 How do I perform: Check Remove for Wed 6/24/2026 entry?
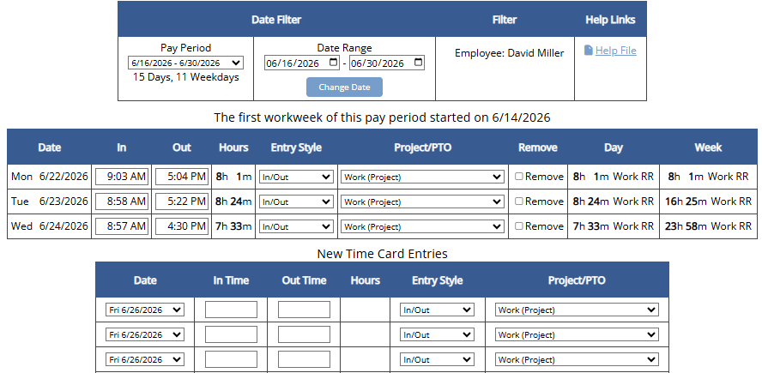coord(519,226)
